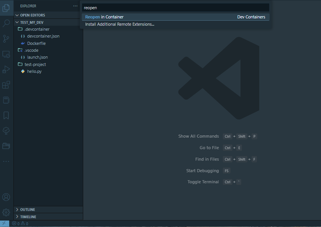
Task: Click the launch.json braces icon
Action: (x=23, y=57)
